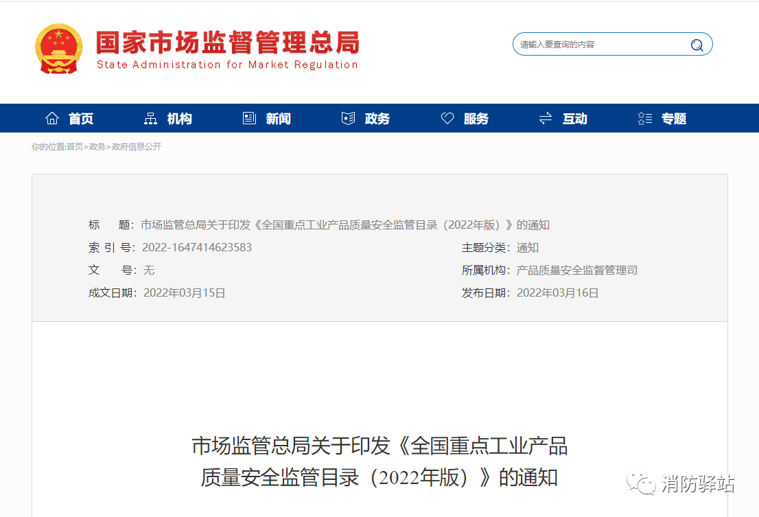Click the national emblem logo

coord(59,48)
